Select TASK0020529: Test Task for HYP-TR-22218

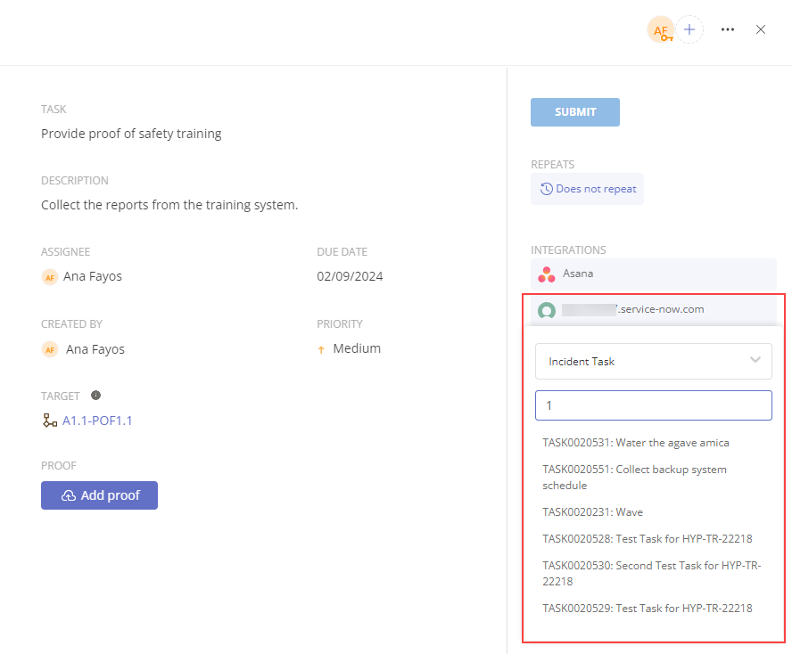[x=647, y=609]
